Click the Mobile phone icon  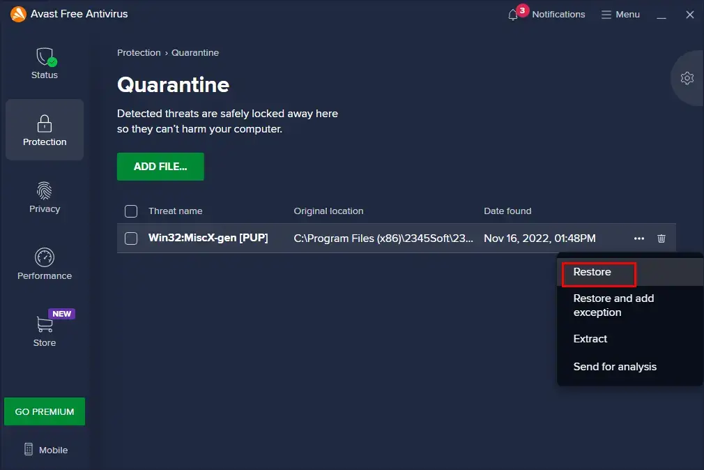click(29, 449)
